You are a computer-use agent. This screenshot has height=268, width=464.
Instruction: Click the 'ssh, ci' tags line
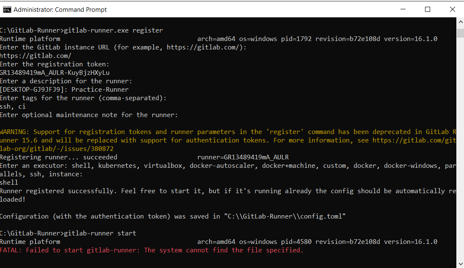click(x=13, y=107)
